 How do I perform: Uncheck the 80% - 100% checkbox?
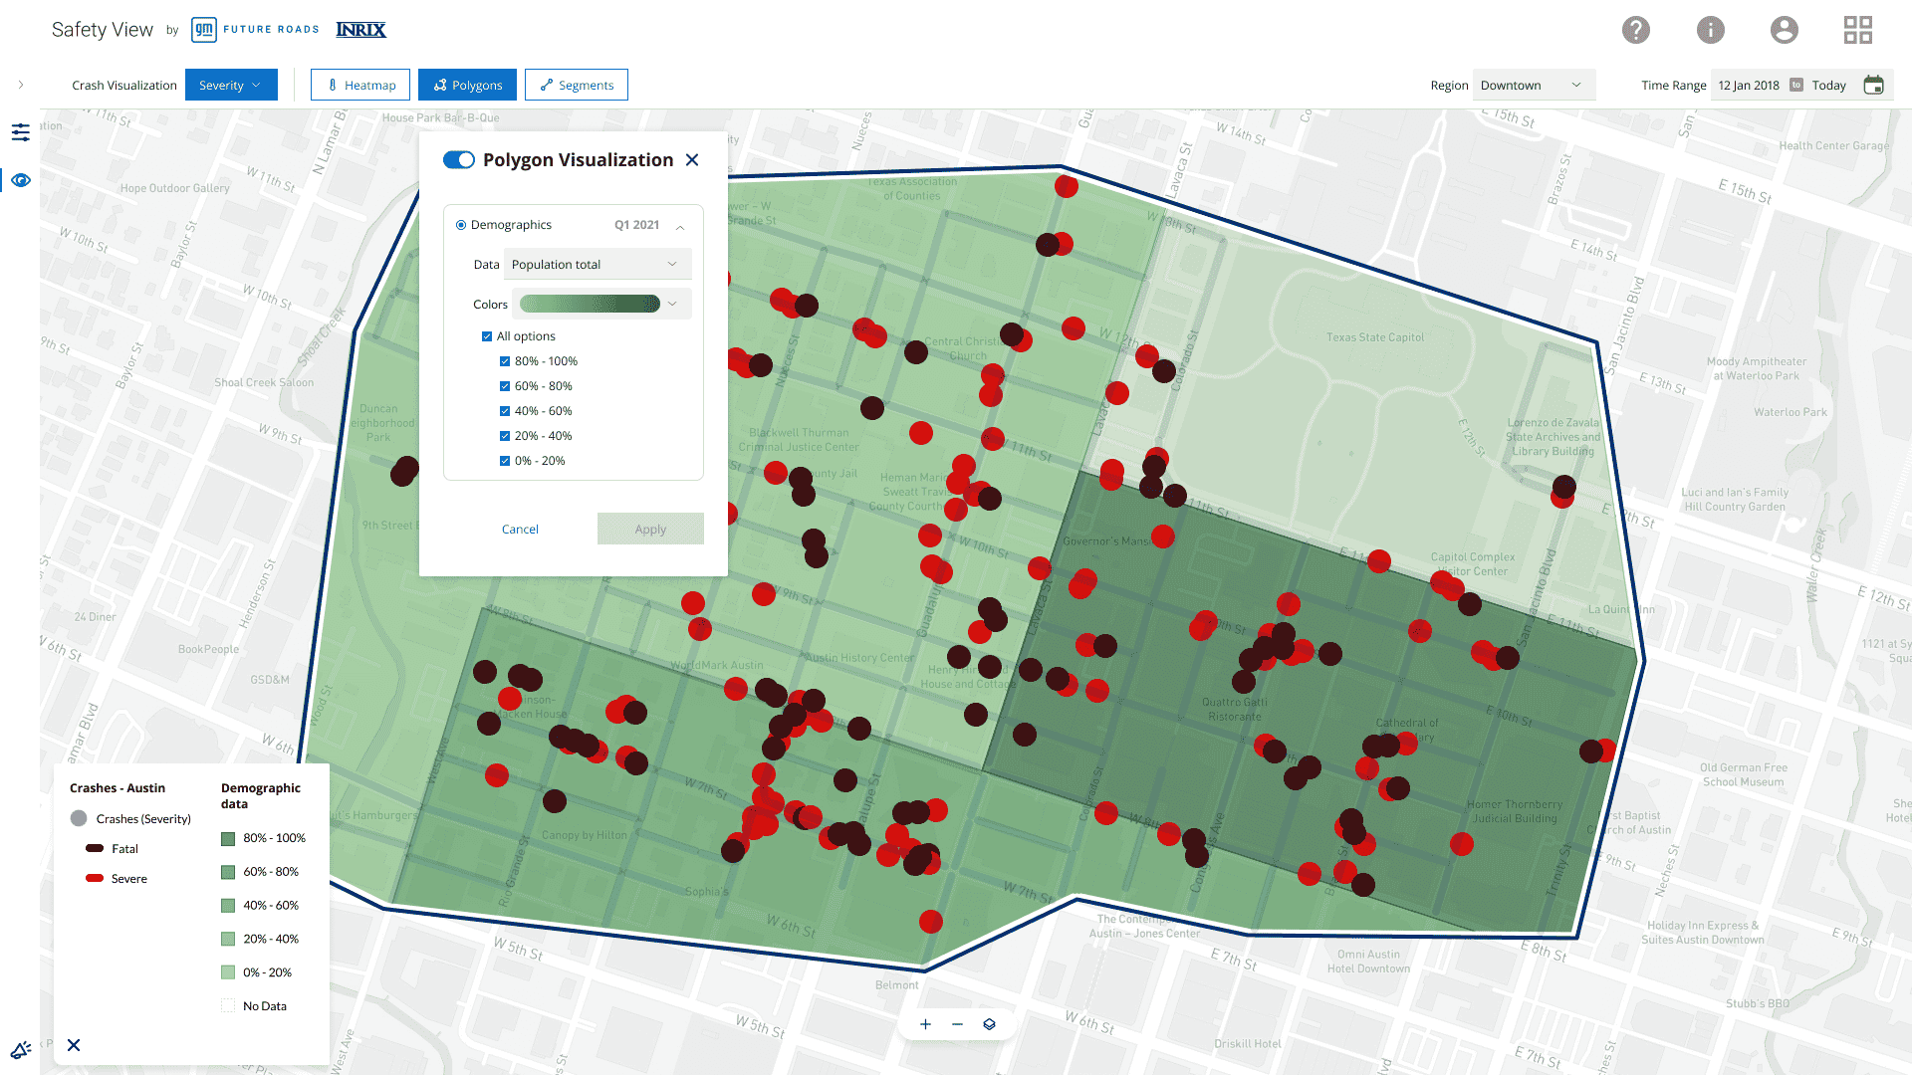[505, 361]
